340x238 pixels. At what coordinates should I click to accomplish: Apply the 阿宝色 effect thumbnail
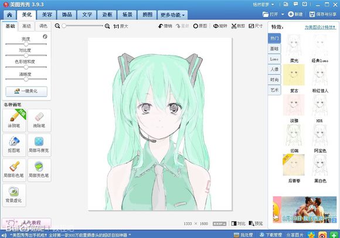point(319,135)
